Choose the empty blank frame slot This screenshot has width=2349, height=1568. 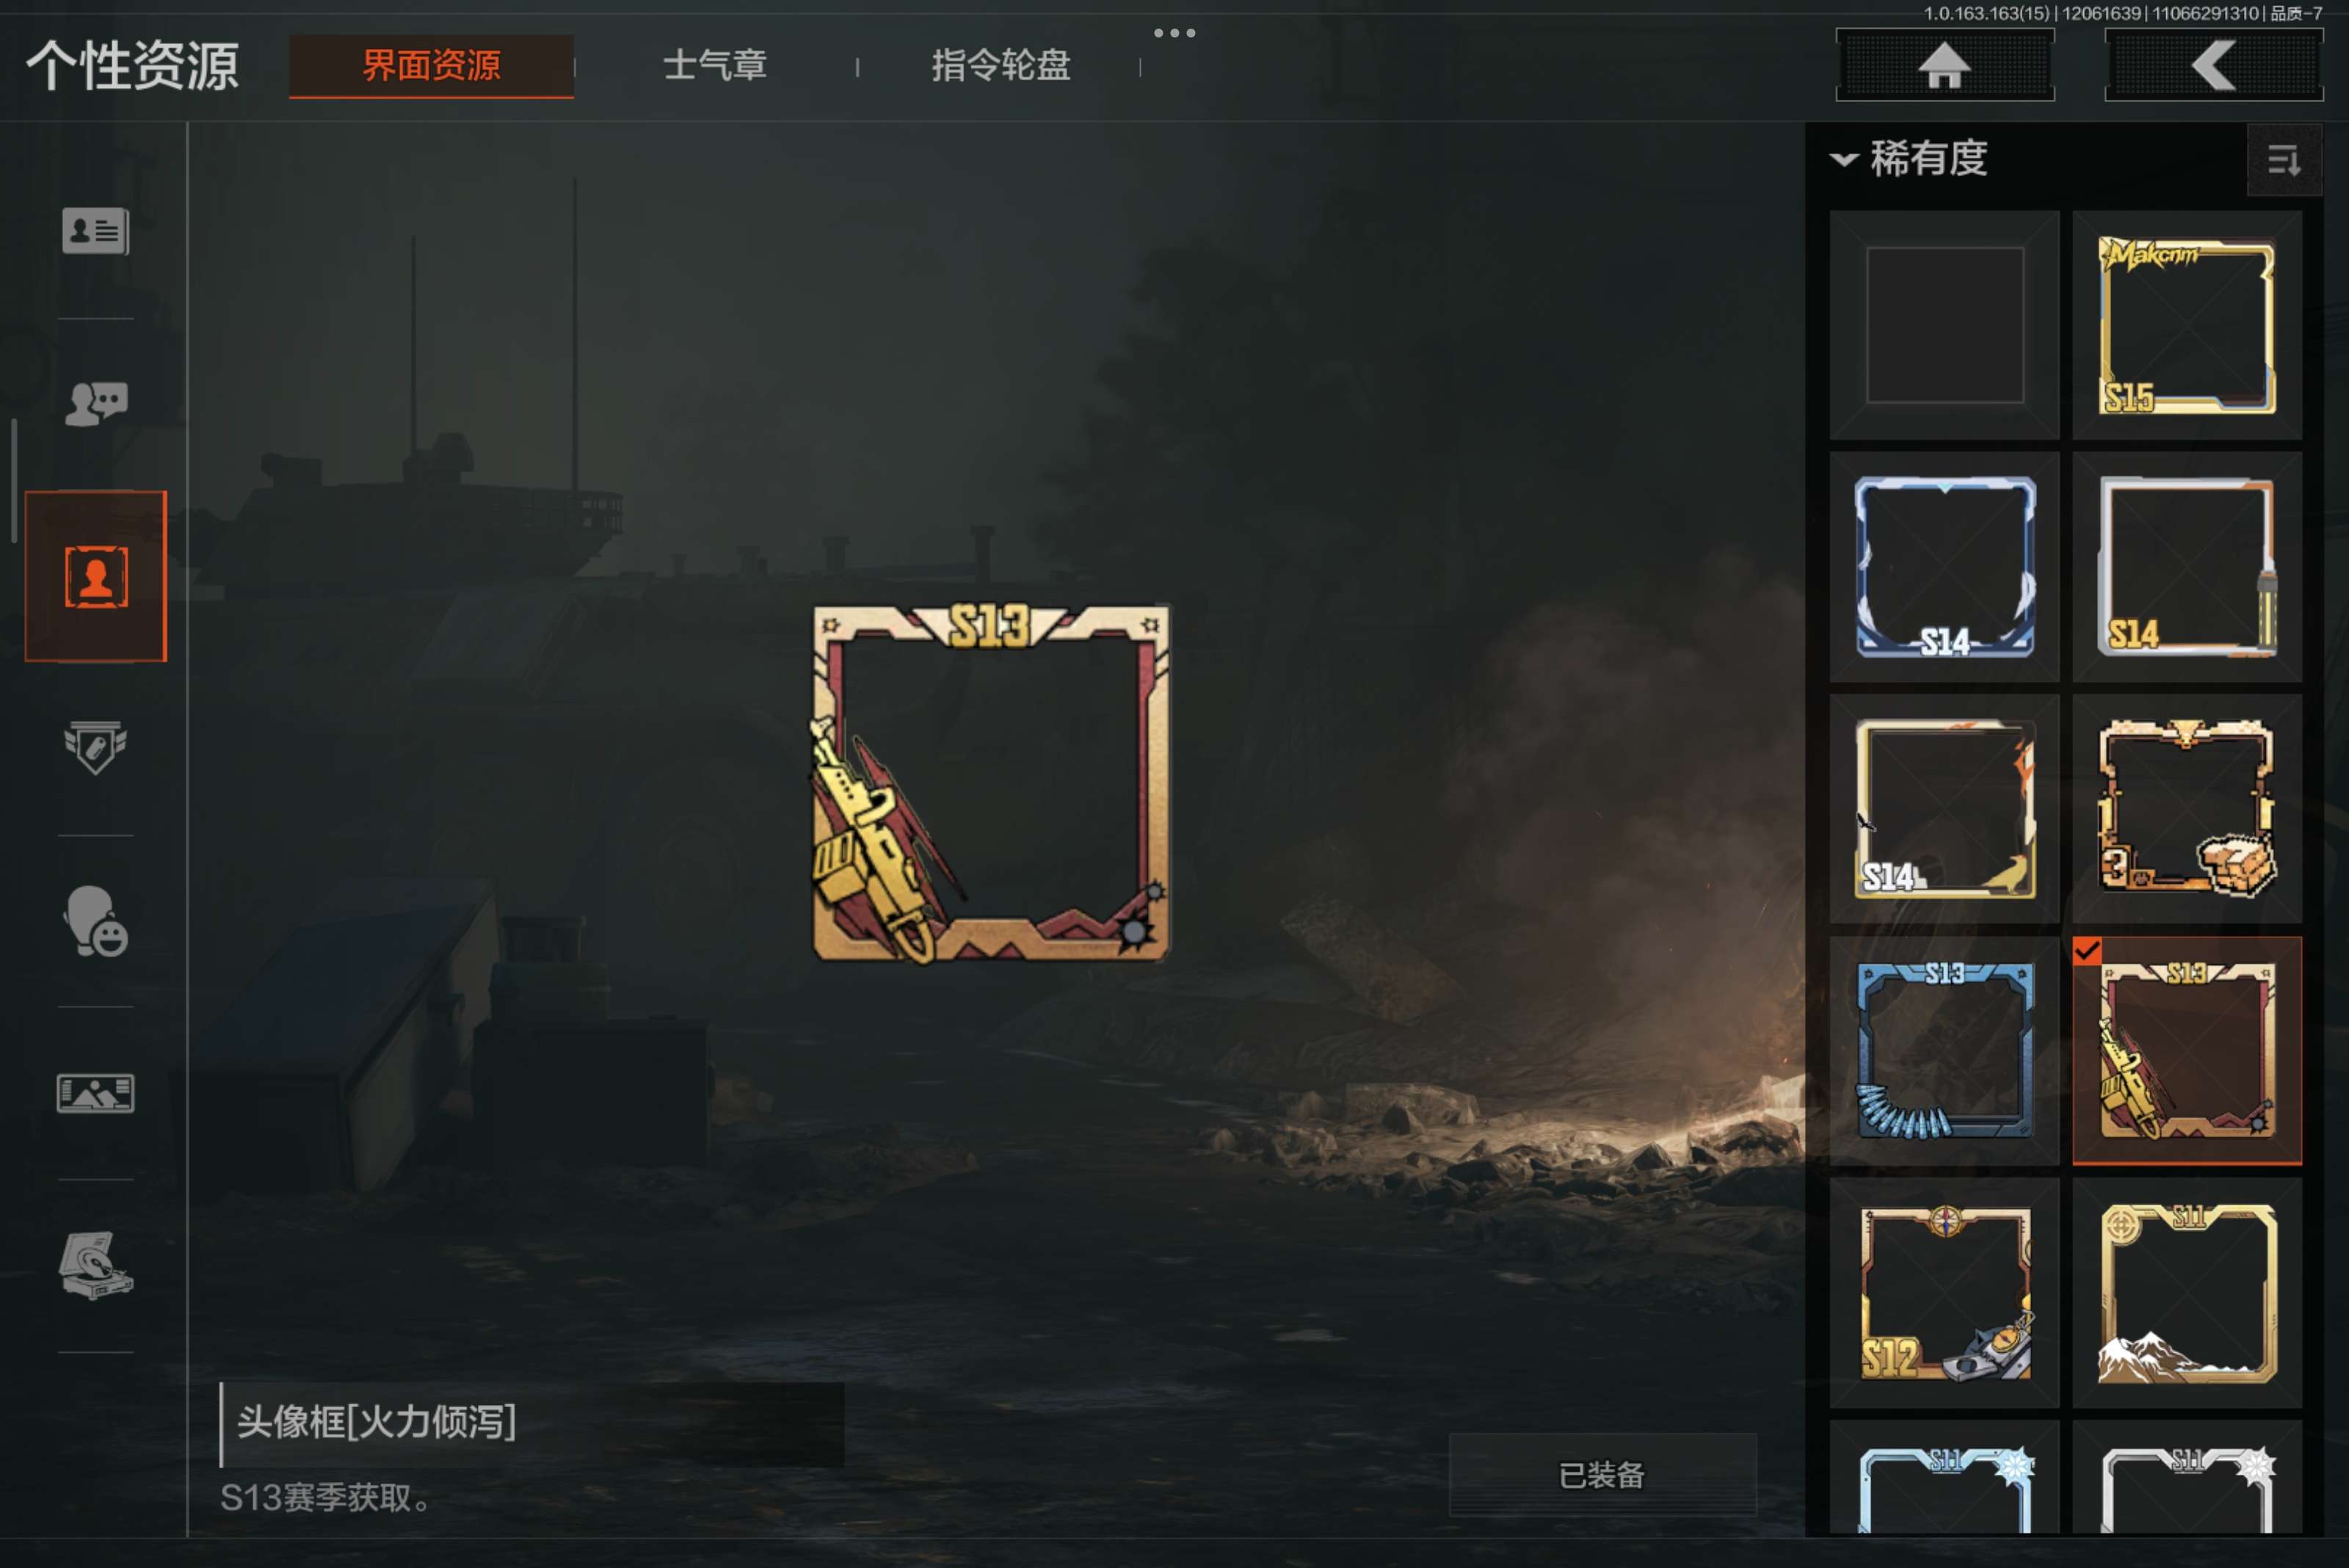pos(1944,325)
